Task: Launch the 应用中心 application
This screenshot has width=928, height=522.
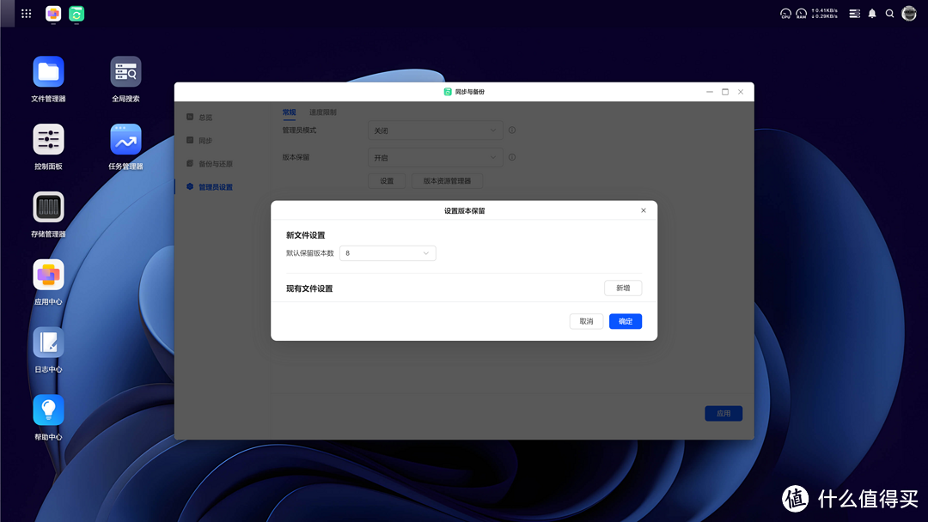Action: point(48,275)
